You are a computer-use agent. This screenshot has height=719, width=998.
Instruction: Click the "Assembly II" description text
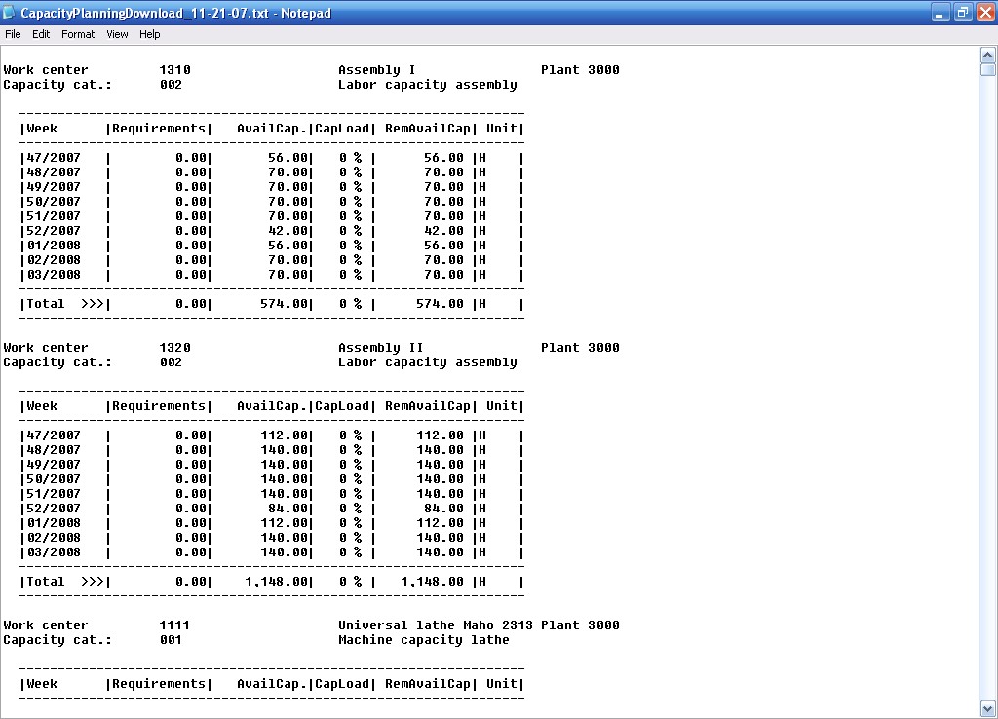[380, 348]
